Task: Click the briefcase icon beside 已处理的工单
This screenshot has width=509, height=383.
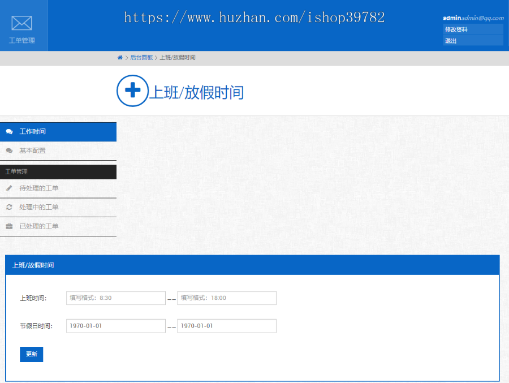Action: (9, 226)
